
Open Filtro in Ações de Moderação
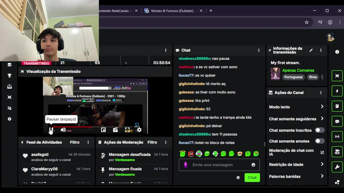[x=152, y=142]
